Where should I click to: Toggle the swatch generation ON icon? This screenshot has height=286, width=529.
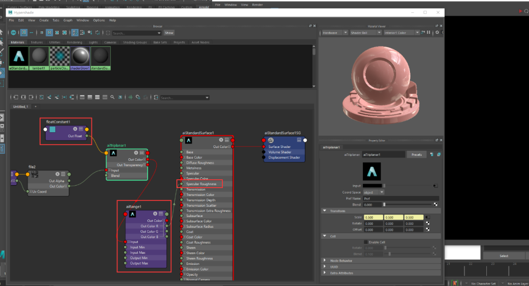tap(14, 33)
